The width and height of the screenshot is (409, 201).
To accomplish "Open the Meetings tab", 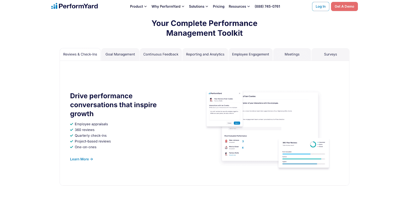I will point(292,54).
